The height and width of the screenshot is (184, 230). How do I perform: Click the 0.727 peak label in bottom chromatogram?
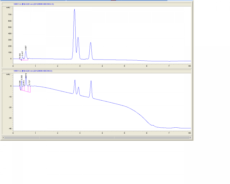[30, 83]
